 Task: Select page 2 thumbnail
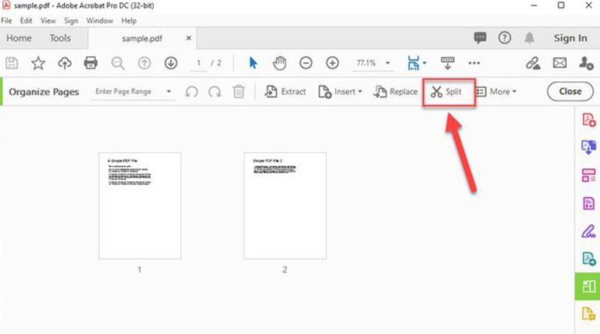tap(285, 206)
